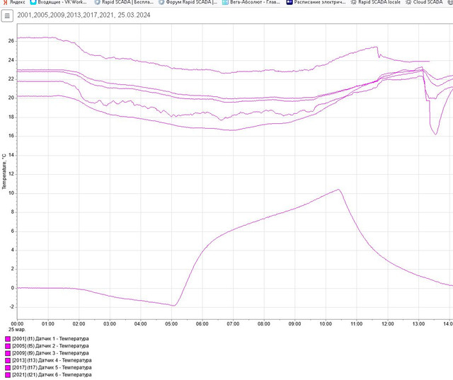The width and height of the screenshot is (453, 380).
Task: Click the color swatch for [2013] Датчик 4
Action: tap(8, 361)
